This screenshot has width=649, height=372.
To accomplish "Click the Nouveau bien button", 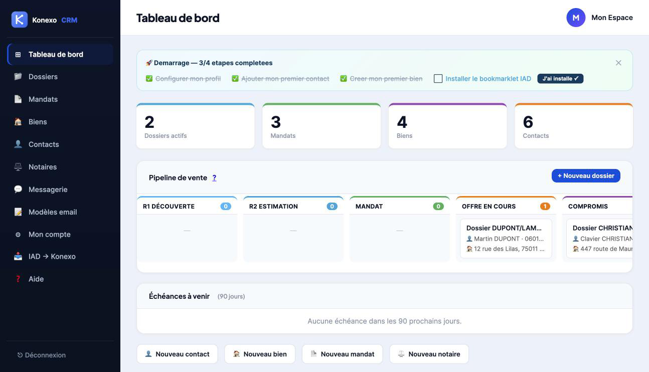I will pyautogui.click(x=260, y=354).
